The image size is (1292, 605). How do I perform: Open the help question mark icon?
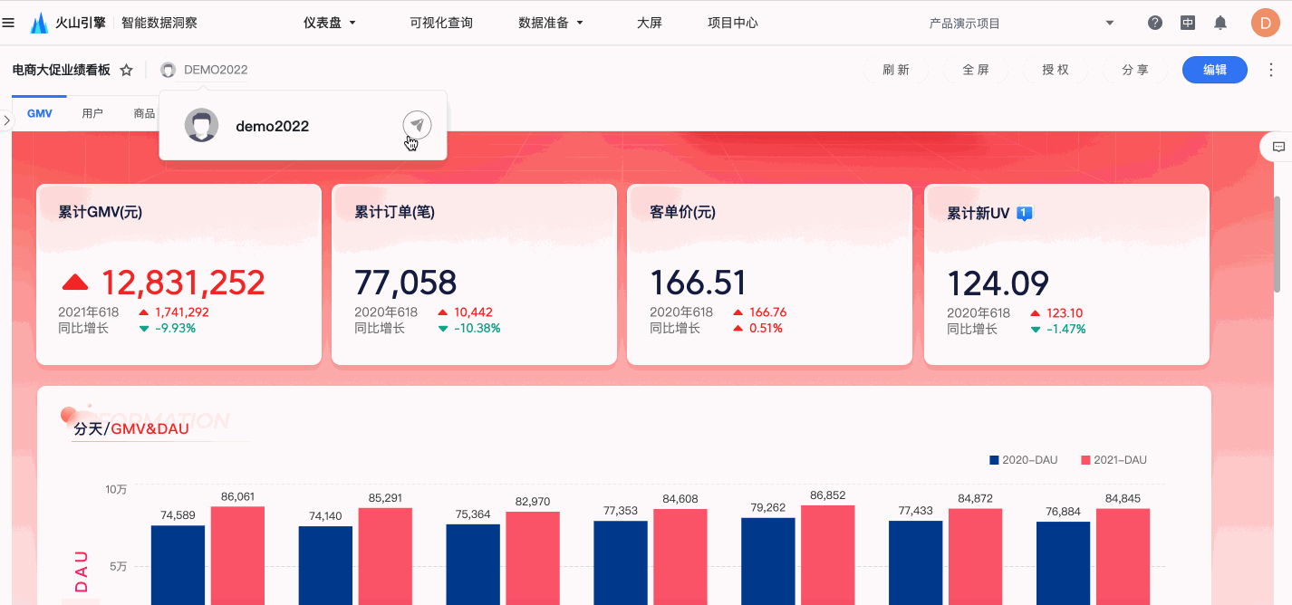click(x=1155, y=23)
